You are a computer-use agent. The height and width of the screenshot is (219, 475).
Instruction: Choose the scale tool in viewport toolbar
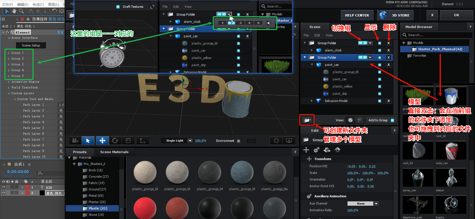tap(128, 141)
